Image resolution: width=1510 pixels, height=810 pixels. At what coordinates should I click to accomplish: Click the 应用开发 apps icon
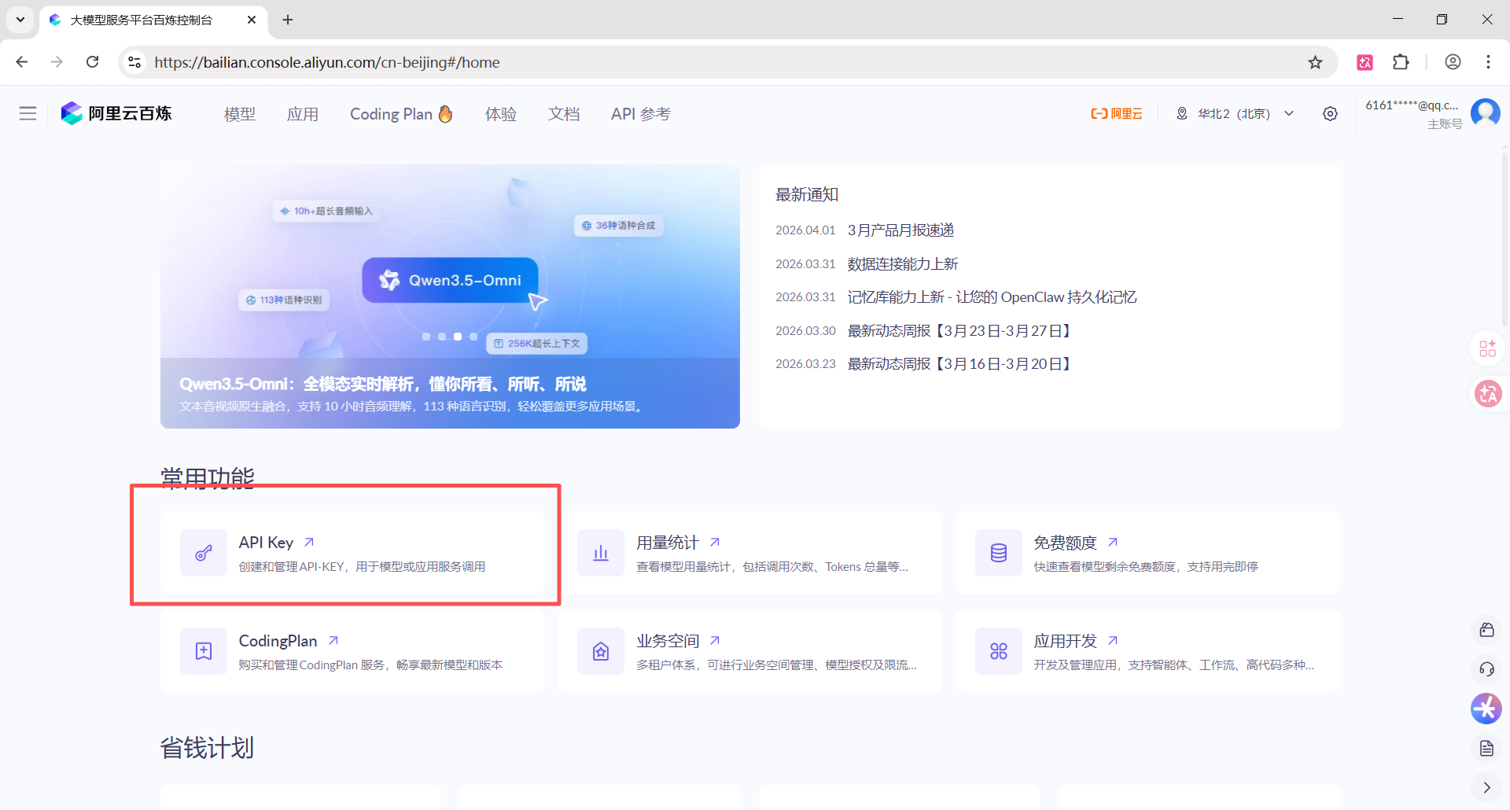point(998,651)
